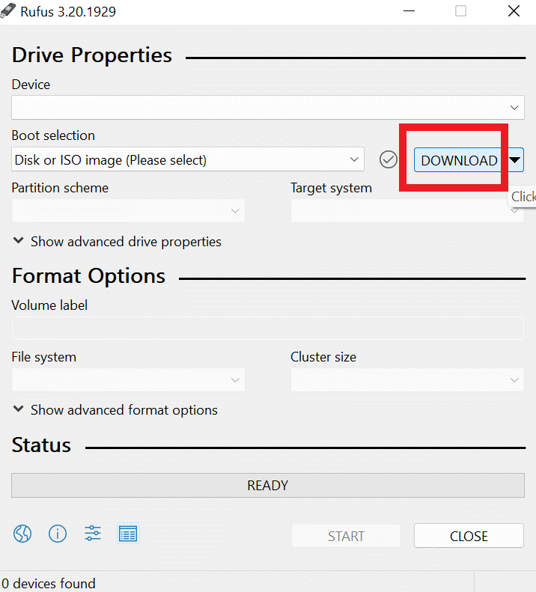Expand Show advanced format options

(115, 410)
